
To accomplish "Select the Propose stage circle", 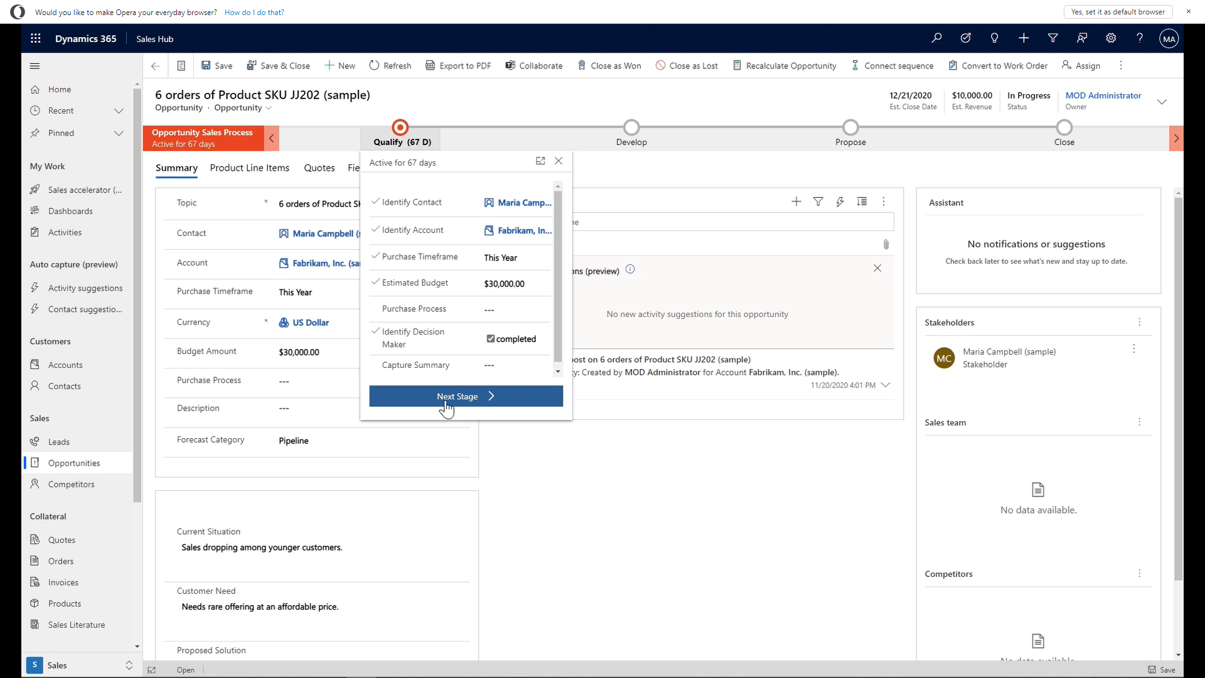I will click(x=850, y=127).
